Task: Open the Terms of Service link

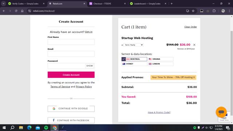Action: [x=60, y=87]
